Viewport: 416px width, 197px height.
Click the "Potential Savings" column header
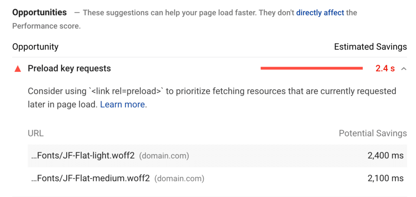point(373,133)
